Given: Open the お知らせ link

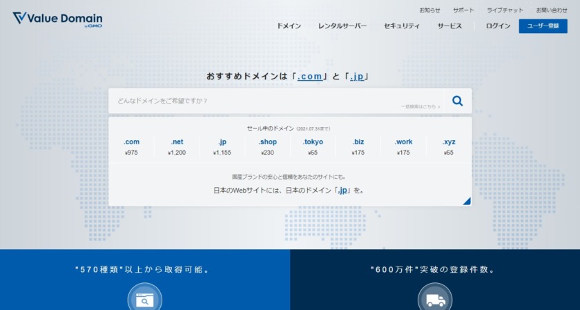Looking at the screenshot, I should coord(429,10).
